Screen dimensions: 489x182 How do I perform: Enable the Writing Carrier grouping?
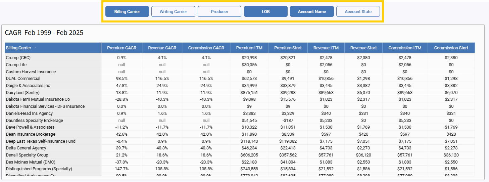click(173, 11)
